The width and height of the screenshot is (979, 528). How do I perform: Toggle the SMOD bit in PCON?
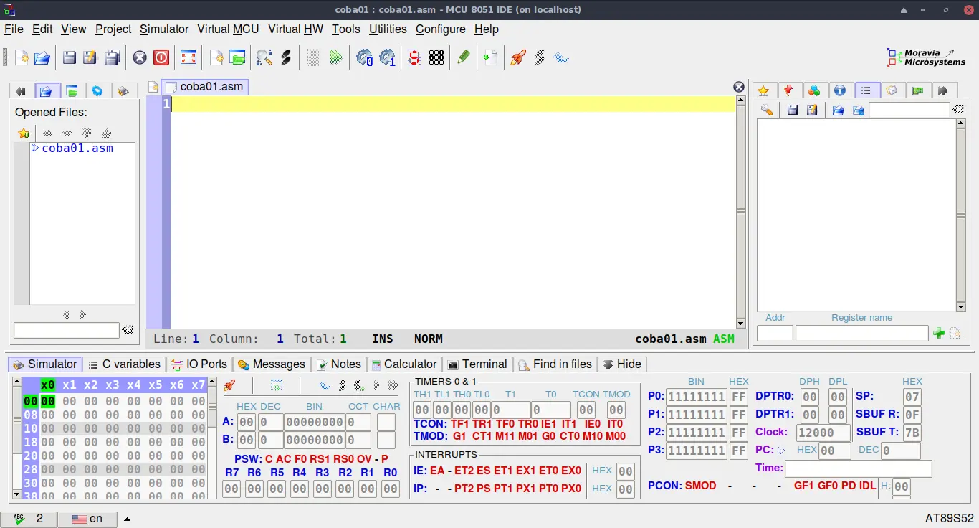click(700, 486)
